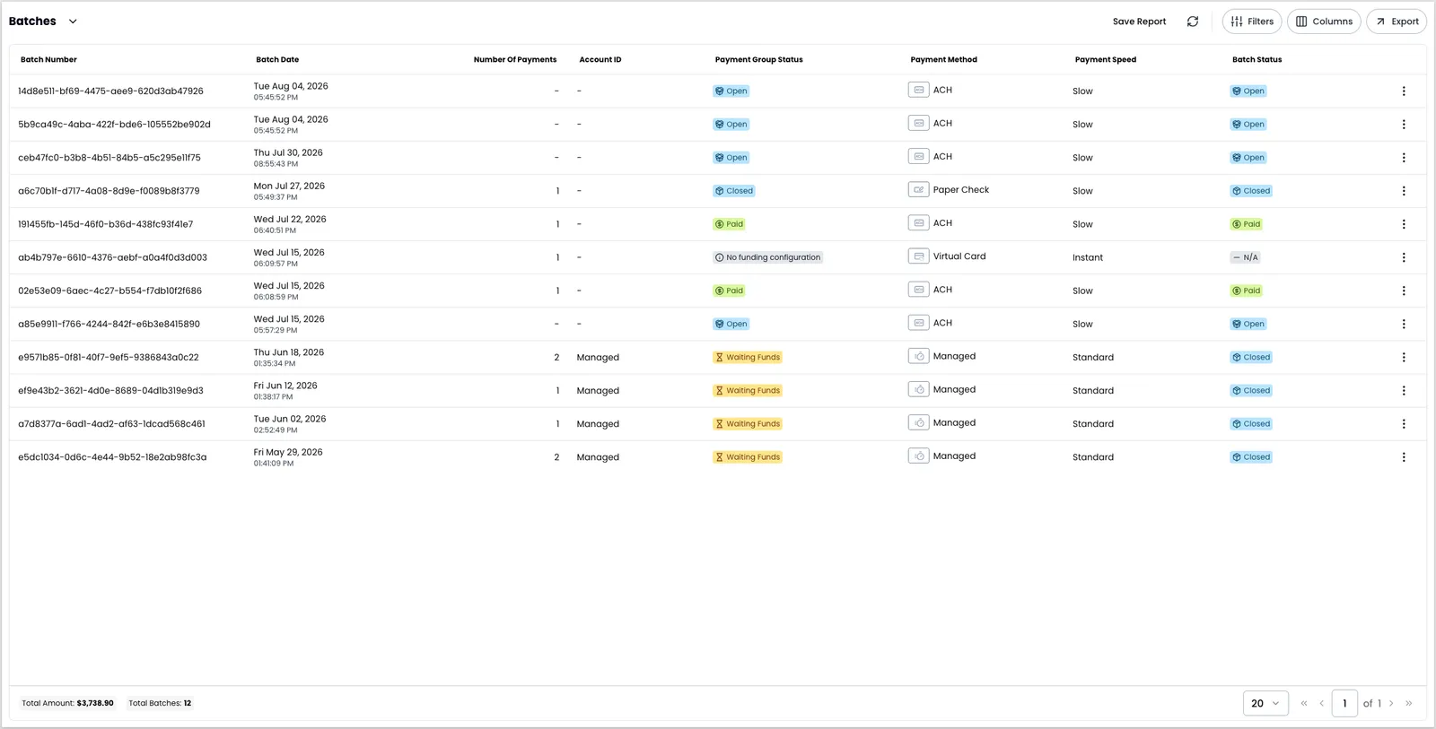Click the No funding configuration status badge
This screenshot has height=729, width=1436.
coord(767,257)
